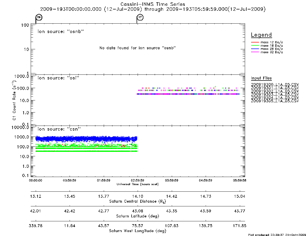Click the 05:59:58 time tick label

[x=240, y=180]
